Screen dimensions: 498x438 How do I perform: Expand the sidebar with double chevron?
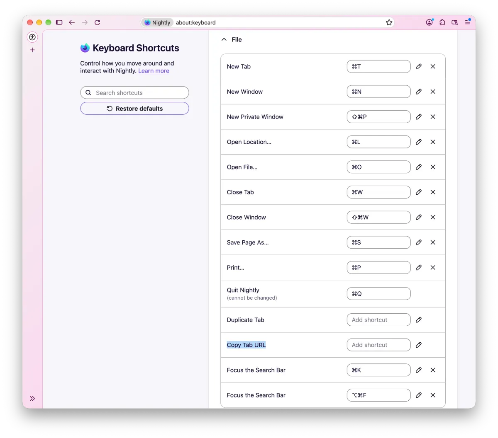point(32,399)
